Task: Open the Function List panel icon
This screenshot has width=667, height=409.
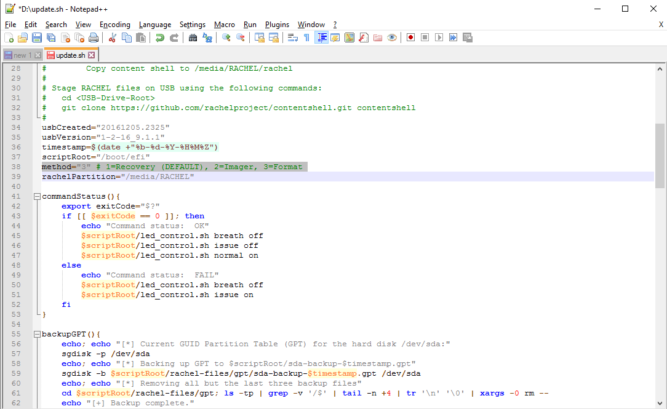Action: point(364,38)
